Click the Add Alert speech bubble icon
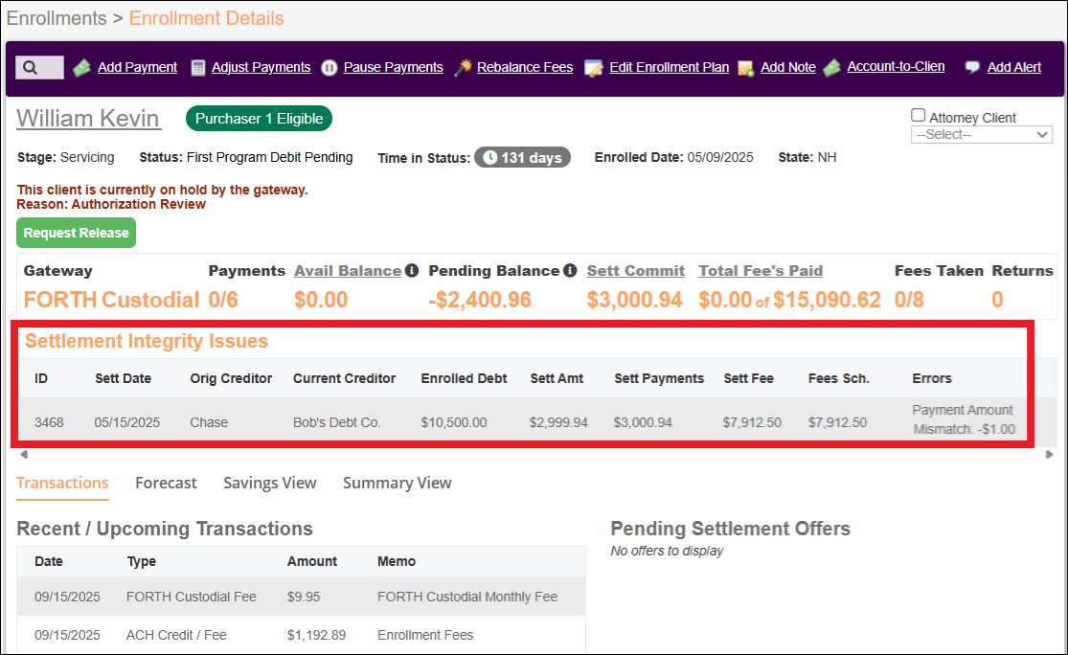The image size is (1068, 655). tap(972, 67)
